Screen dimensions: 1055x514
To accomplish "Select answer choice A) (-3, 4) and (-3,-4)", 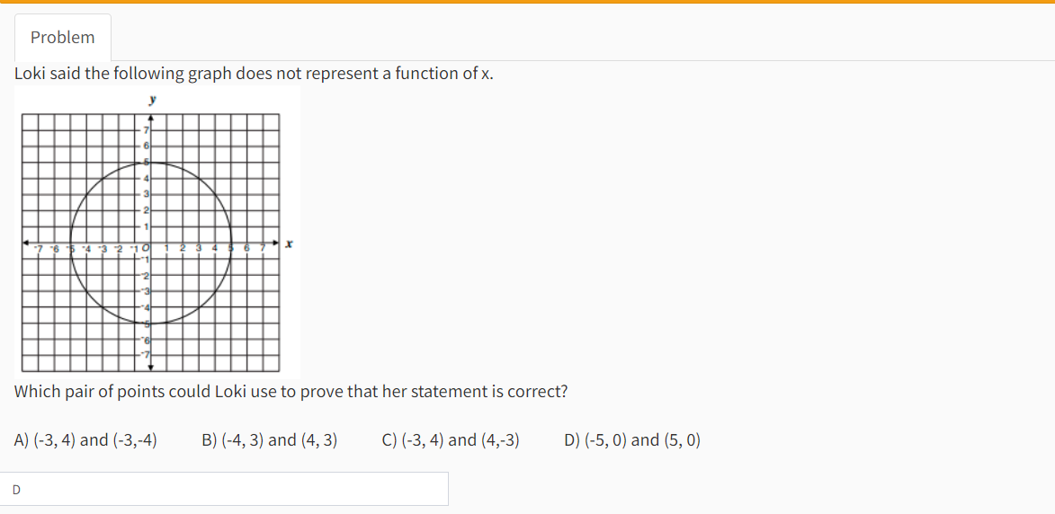I will [86, 440].
